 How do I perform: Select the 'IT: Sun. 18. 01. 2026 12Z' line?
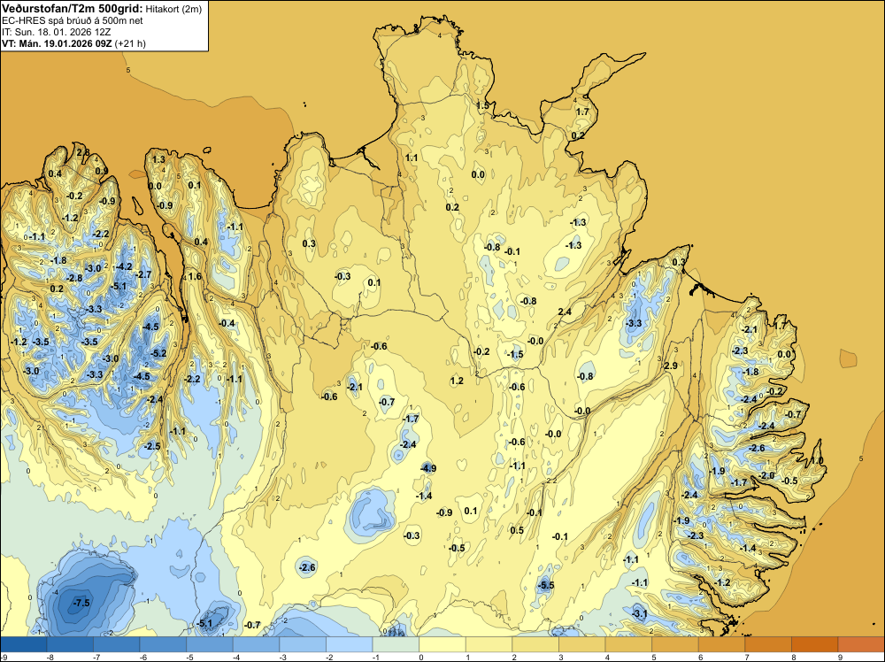pos(57,32)
